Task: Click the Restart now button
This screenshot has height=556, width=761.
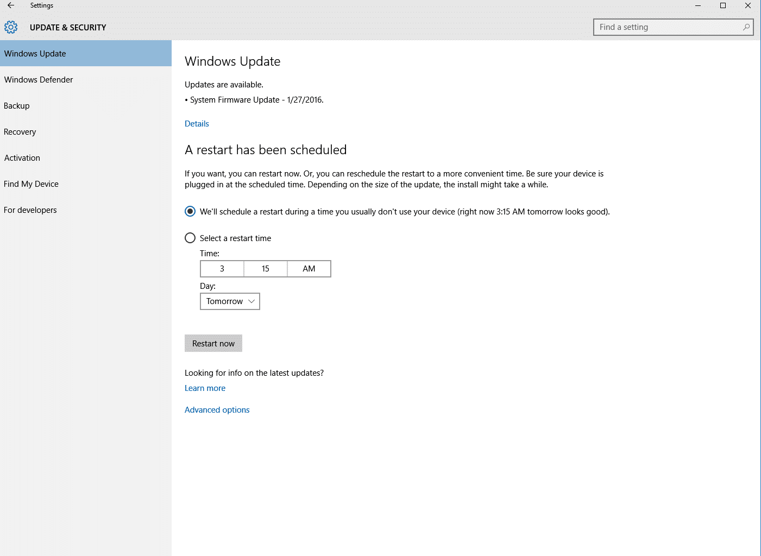Action: tap(213, 343)
